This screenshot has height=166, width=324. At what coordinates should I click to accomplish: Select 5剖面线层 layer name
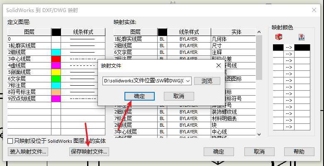coord(29,72)
